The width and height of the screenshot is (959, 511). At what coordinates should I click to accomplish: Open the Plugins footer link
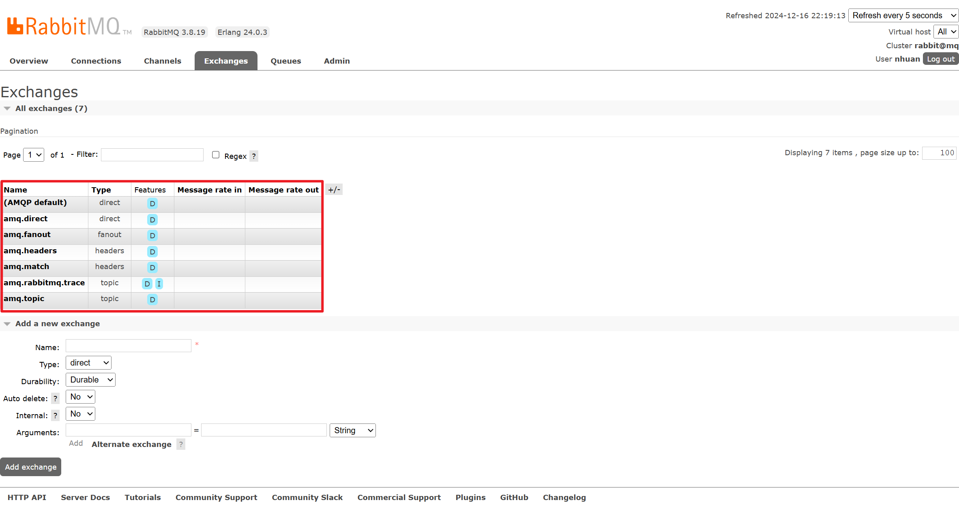coord(470,497)
